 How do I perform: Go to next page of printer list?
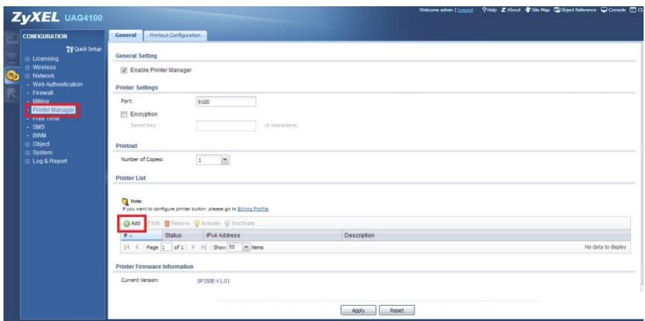tap(194, 247)
